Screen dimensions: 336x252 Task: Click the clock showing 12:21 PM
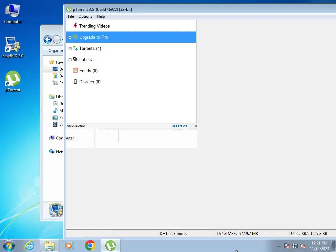tap(319, 246)
